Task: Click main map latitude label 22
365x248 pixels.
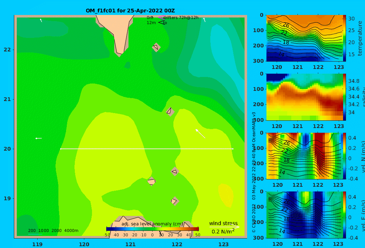Action: (x=7, y=50)
